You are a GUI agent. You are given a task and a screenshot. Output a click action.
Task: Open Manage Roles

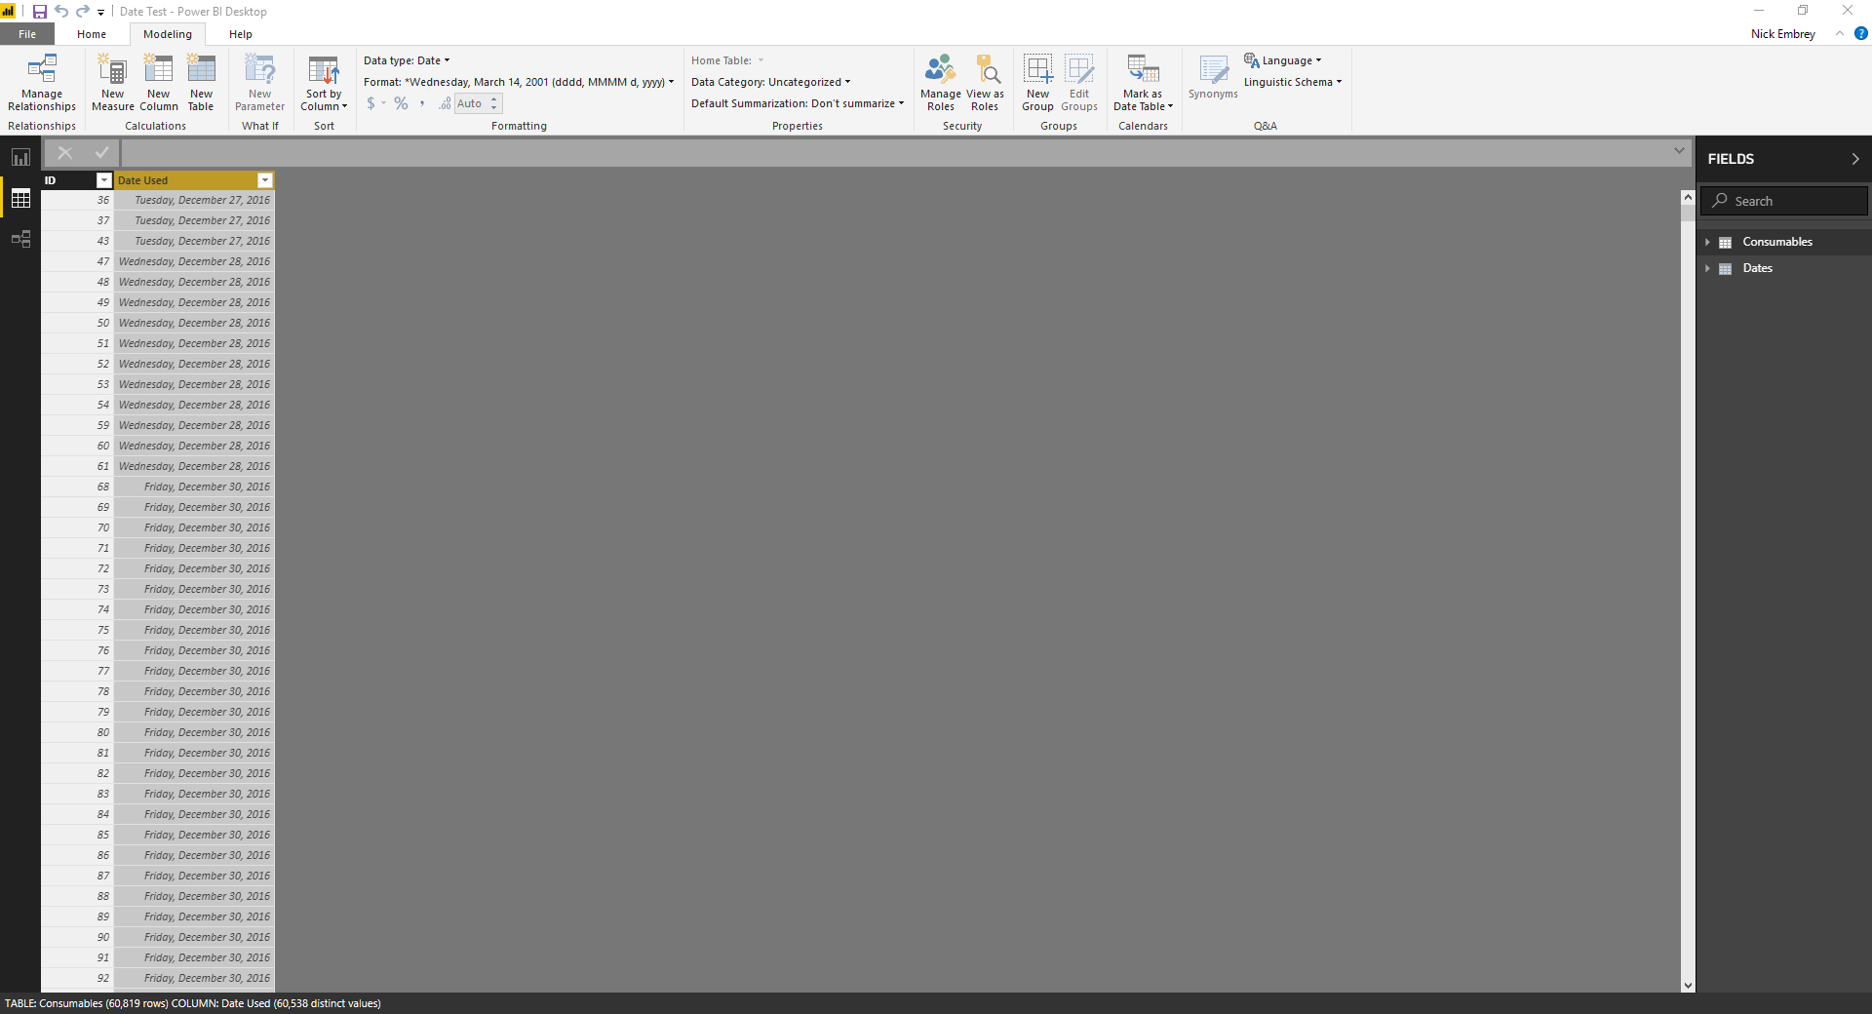(941, 83)
